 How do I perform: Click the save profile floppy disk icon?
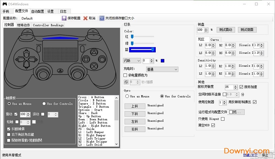pos(64,18)
